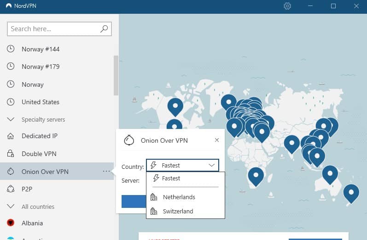The image size is (367, 240).
Task: Click the blue connect button in popup
Action: coord(134,201)
